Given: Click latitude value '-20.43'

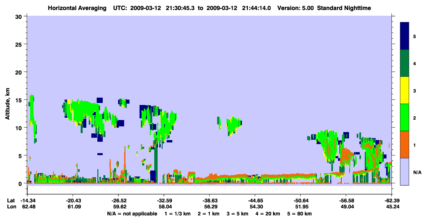Looking at the screenshot, I should tap(73, 201).
